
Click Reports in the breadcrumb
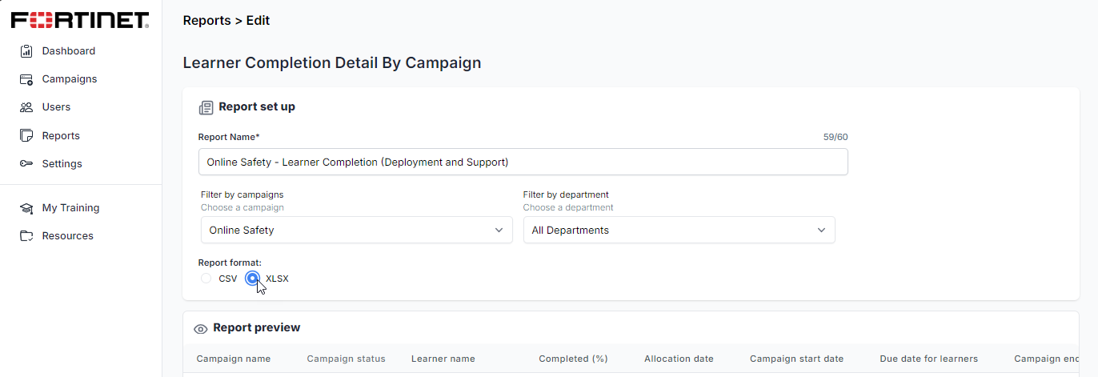[x=206, y=21]
